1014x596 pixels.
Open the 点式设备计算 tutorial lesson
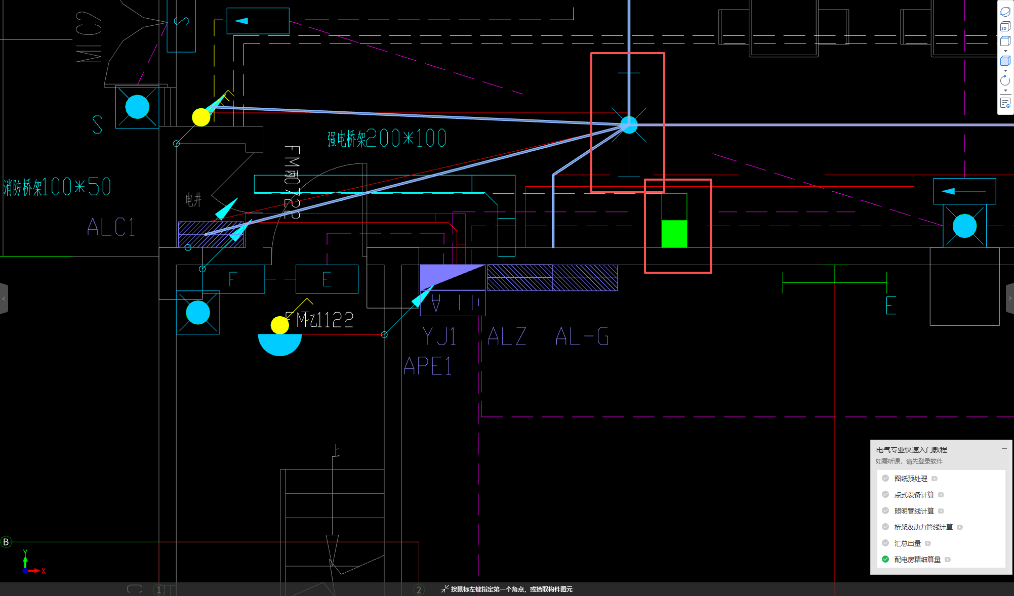(914, 495)
